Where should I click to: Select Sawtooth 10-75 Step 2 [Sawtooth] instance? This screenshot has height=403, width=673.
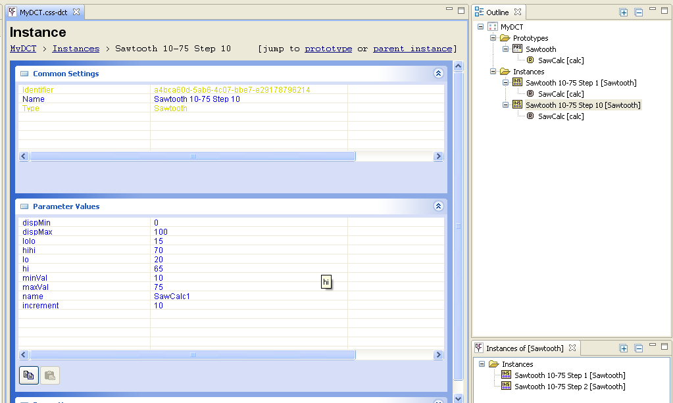pos(570,387)
